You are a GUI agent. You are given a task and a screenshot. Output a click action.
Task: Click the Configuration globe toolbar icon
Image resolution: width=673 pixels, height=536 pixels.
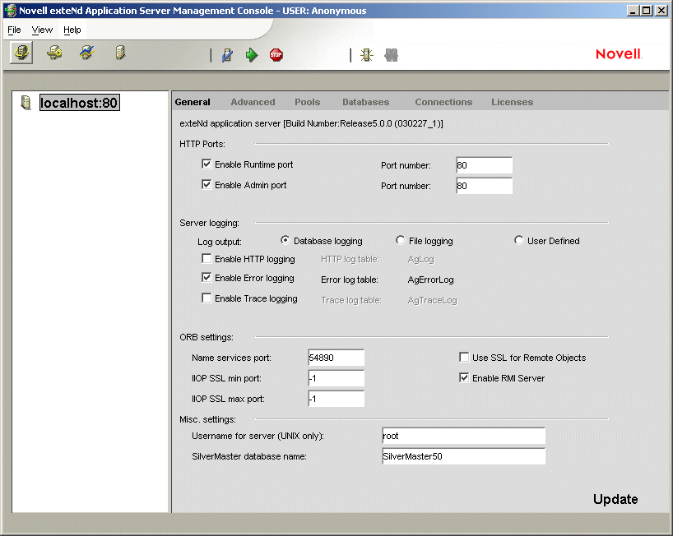21,53
